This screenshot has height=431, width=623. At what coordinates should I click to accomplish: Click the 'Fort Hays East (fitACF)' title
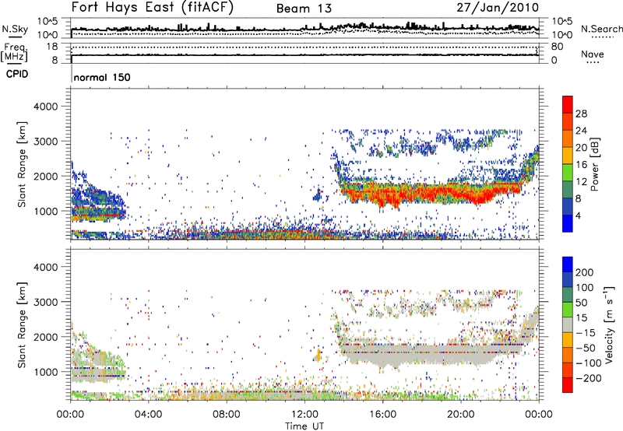coord(152,7)
